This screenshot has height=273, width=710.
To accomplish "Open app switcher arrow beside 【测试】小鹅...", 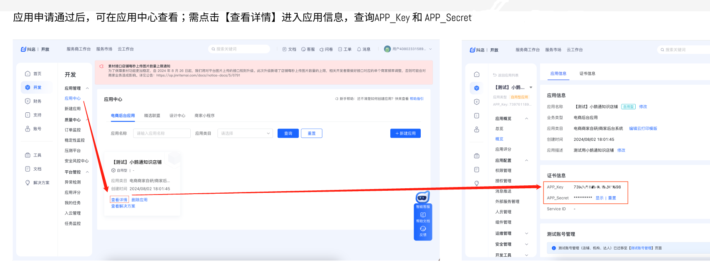I will pyautogui.click(x=531, y=87).
